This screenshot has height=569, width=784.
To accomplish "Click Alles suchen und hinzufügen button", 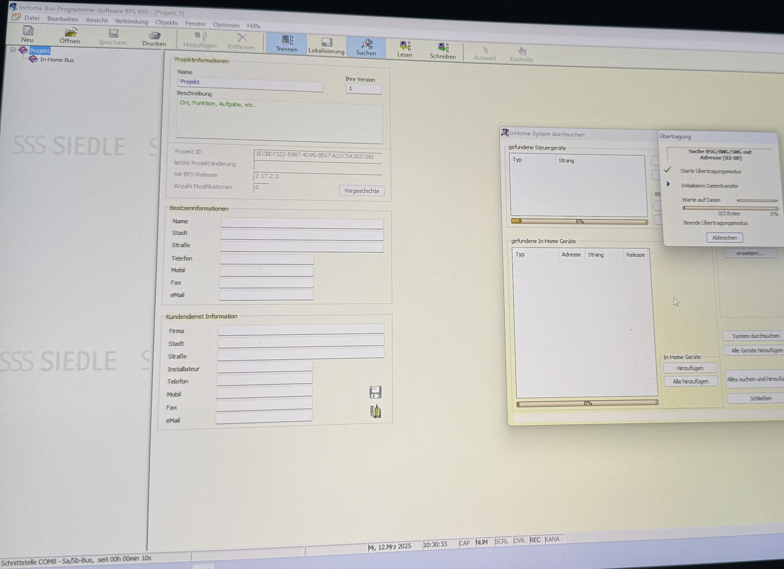I will coord(755,379).
